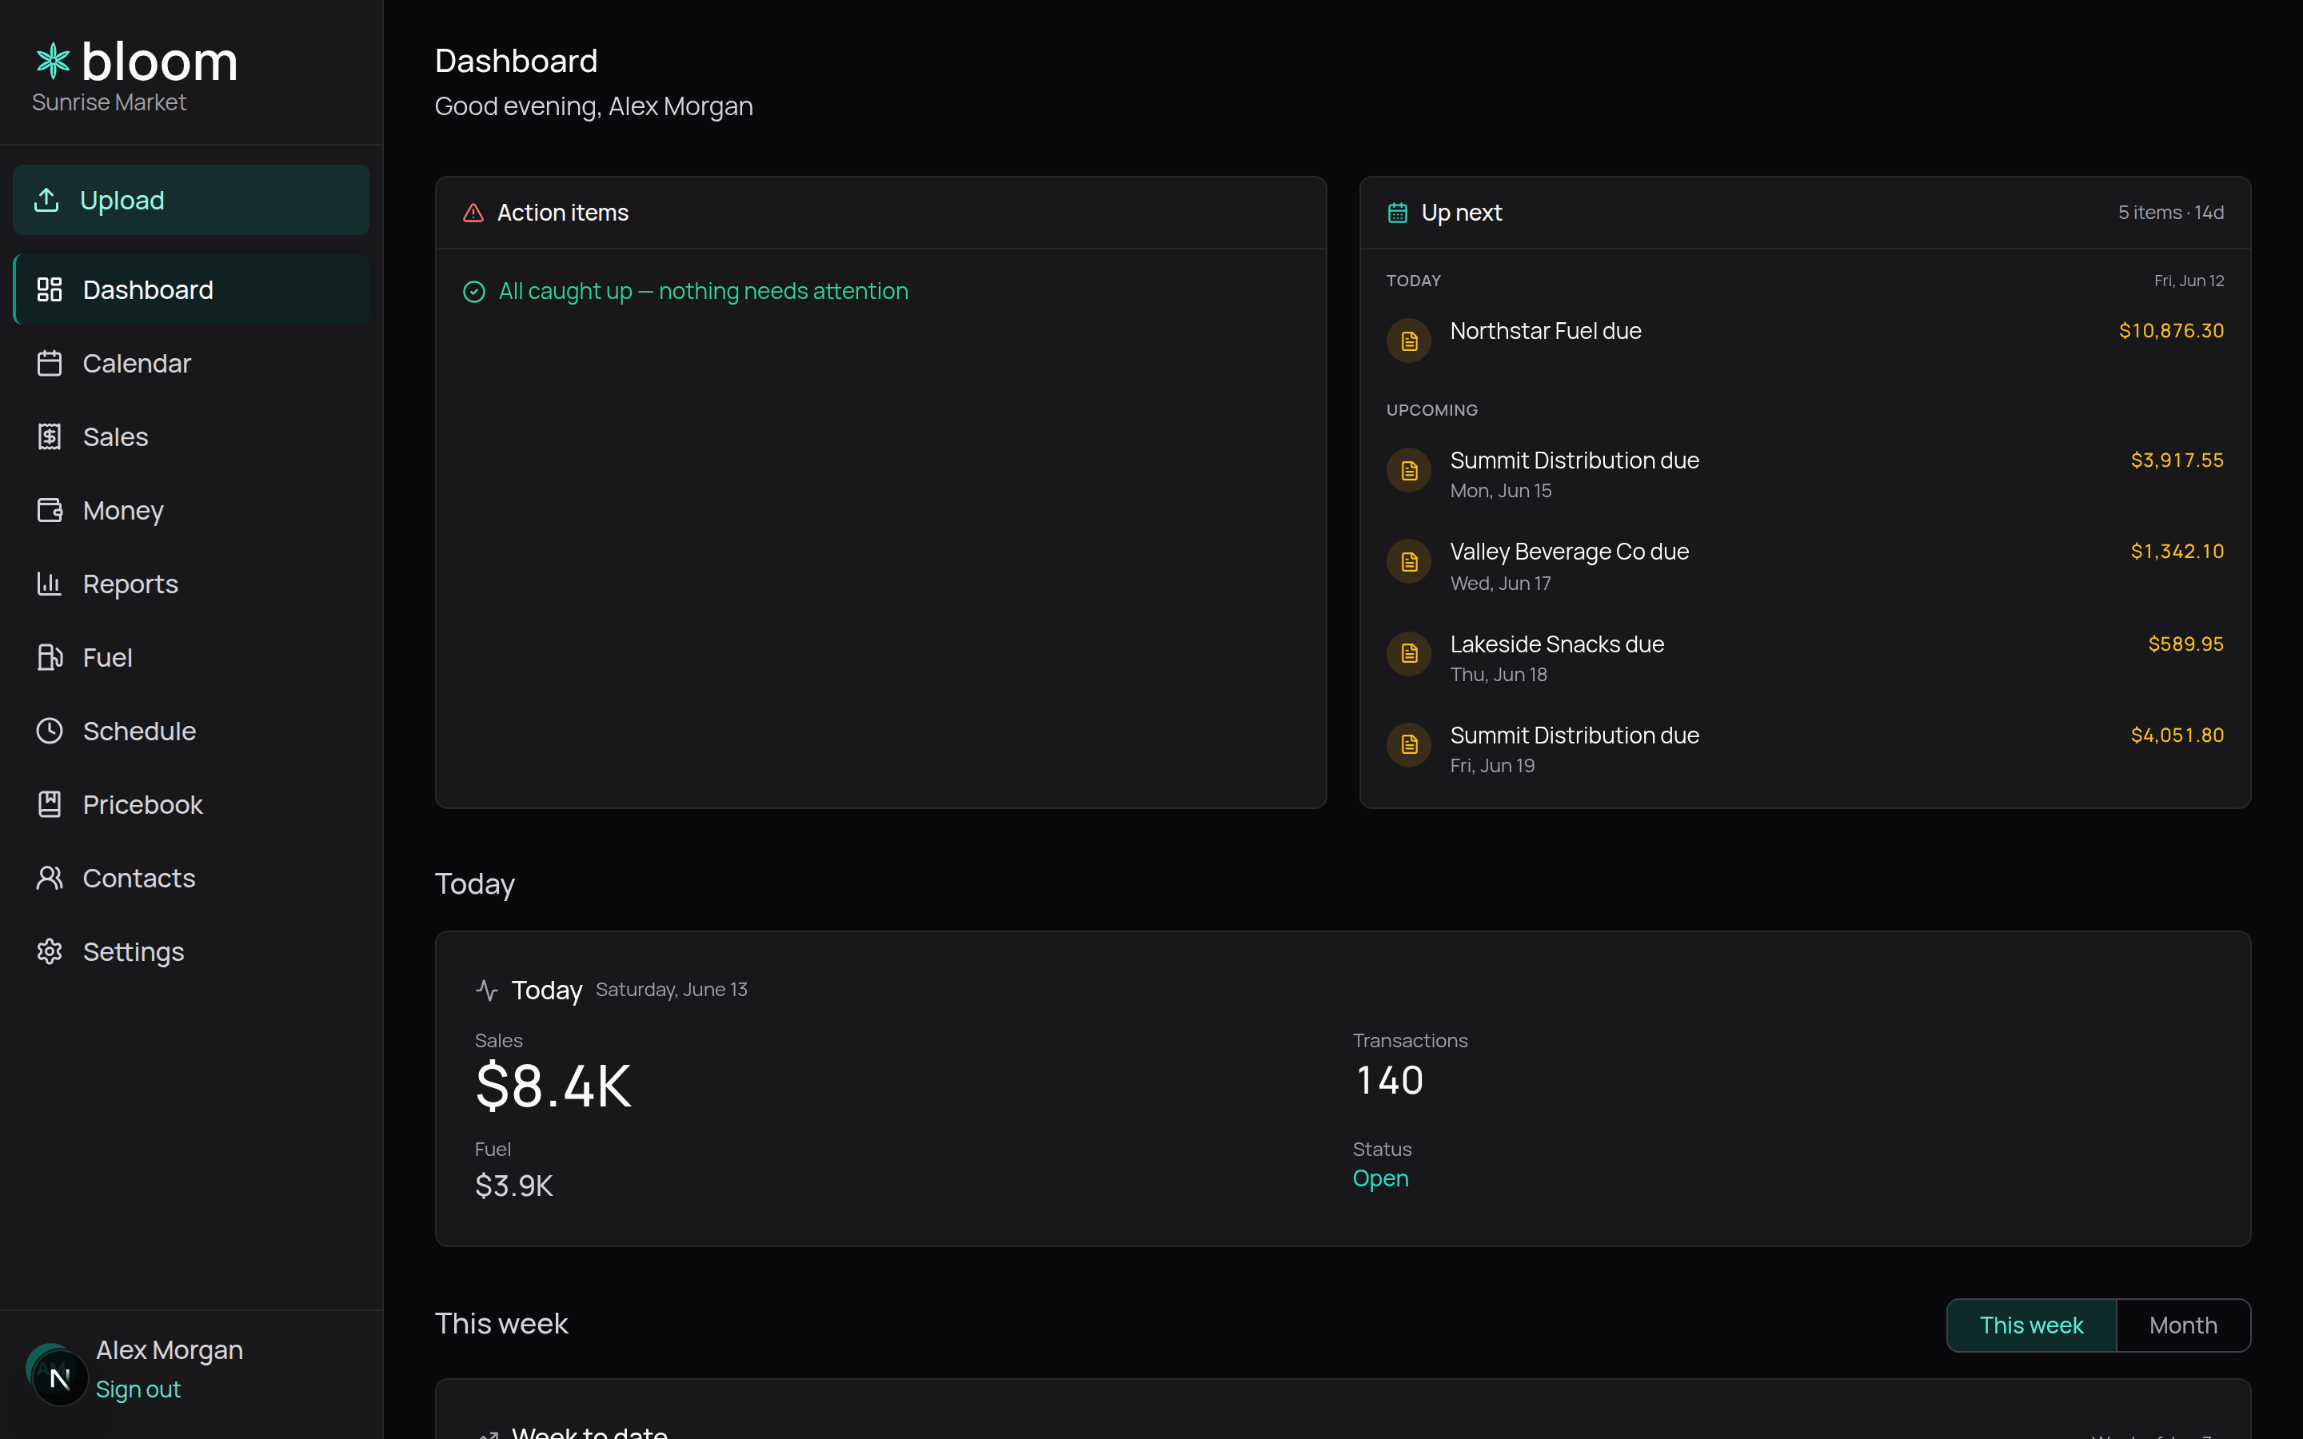This screenshot has height=1439, width=2303.
Task: Click the Valley Beverage Co invoice icon
Action: pyautogui.click(x=1408, y=561)
